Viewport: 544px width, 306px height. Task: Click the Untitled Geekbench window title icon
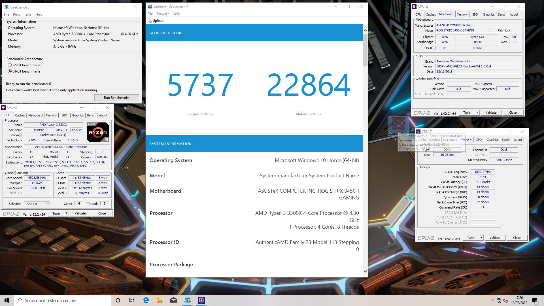coord(150,7)
